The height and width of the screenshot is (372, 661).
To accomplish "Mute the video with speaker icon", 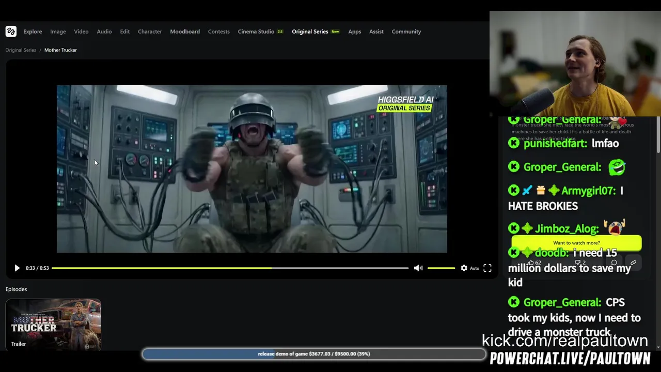I will coord(418,268).
